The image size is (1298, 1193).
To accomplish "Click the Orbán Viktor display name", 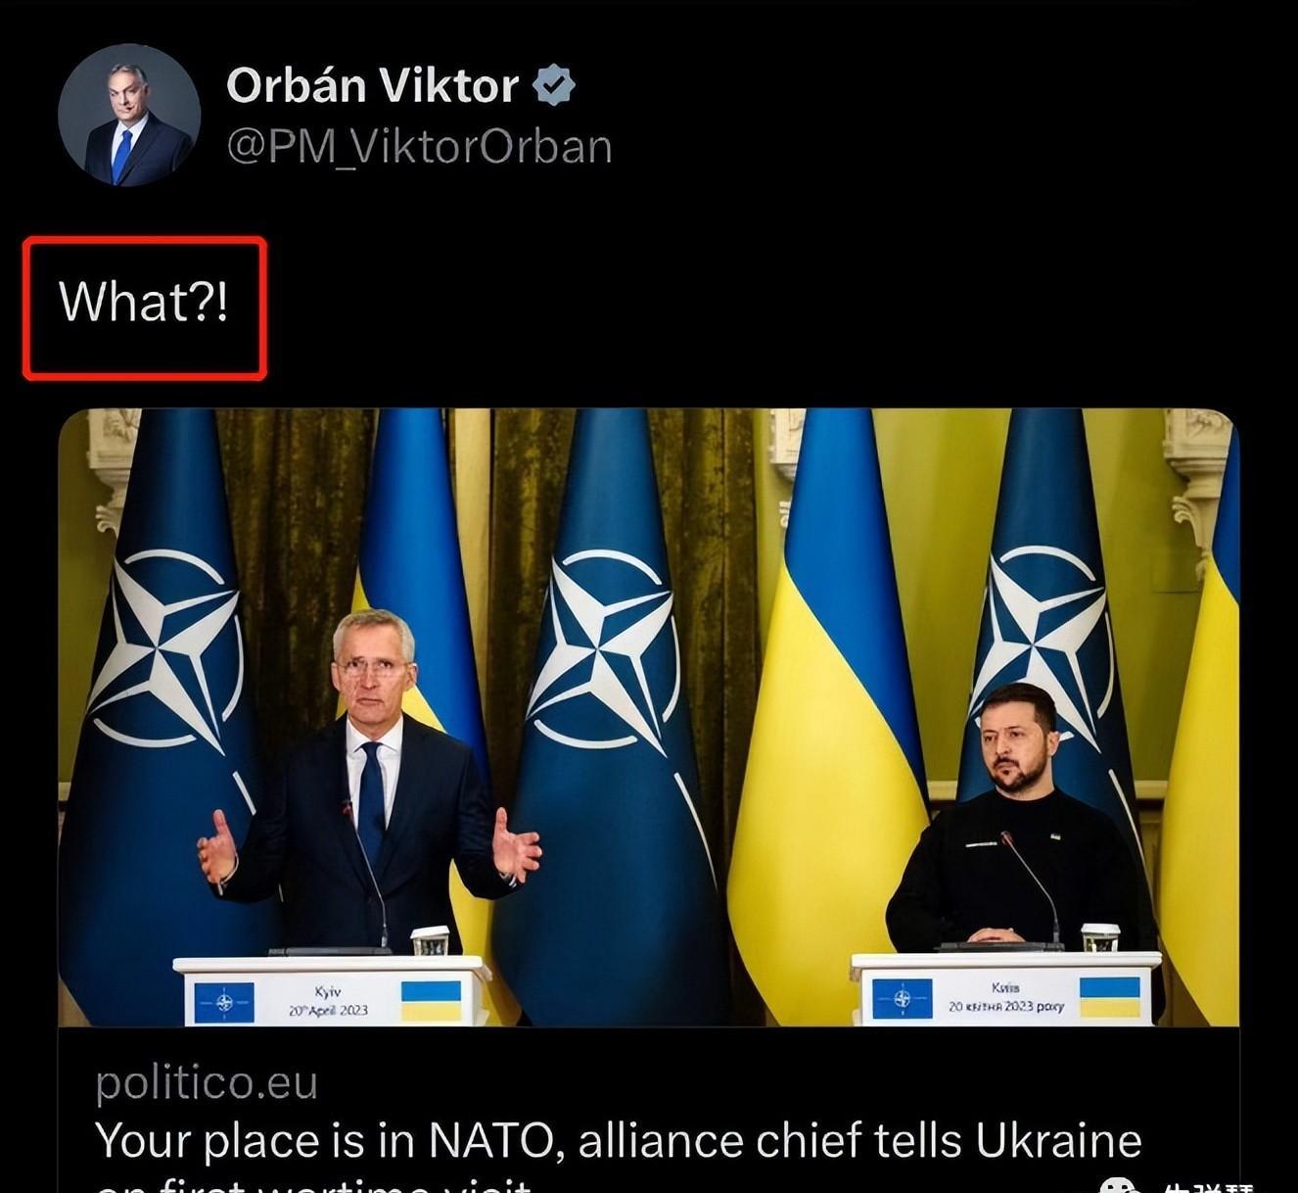I will click(372, 85).
